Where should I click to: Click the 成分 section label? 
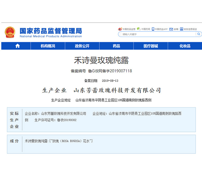tap(14, 141)
